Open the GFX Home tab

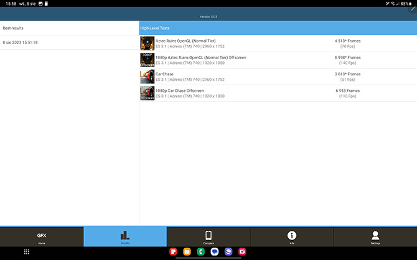pos(42,236)
